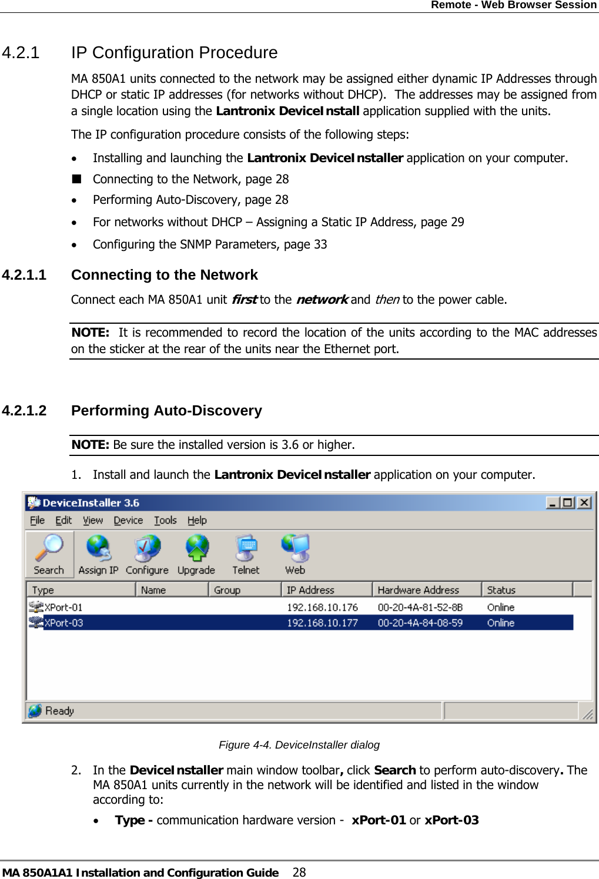The width and height of the screenshot is (599, 879).
Task: Click the "Connecting to the Network, page 28" bullet
Action: tap(191, 179)
